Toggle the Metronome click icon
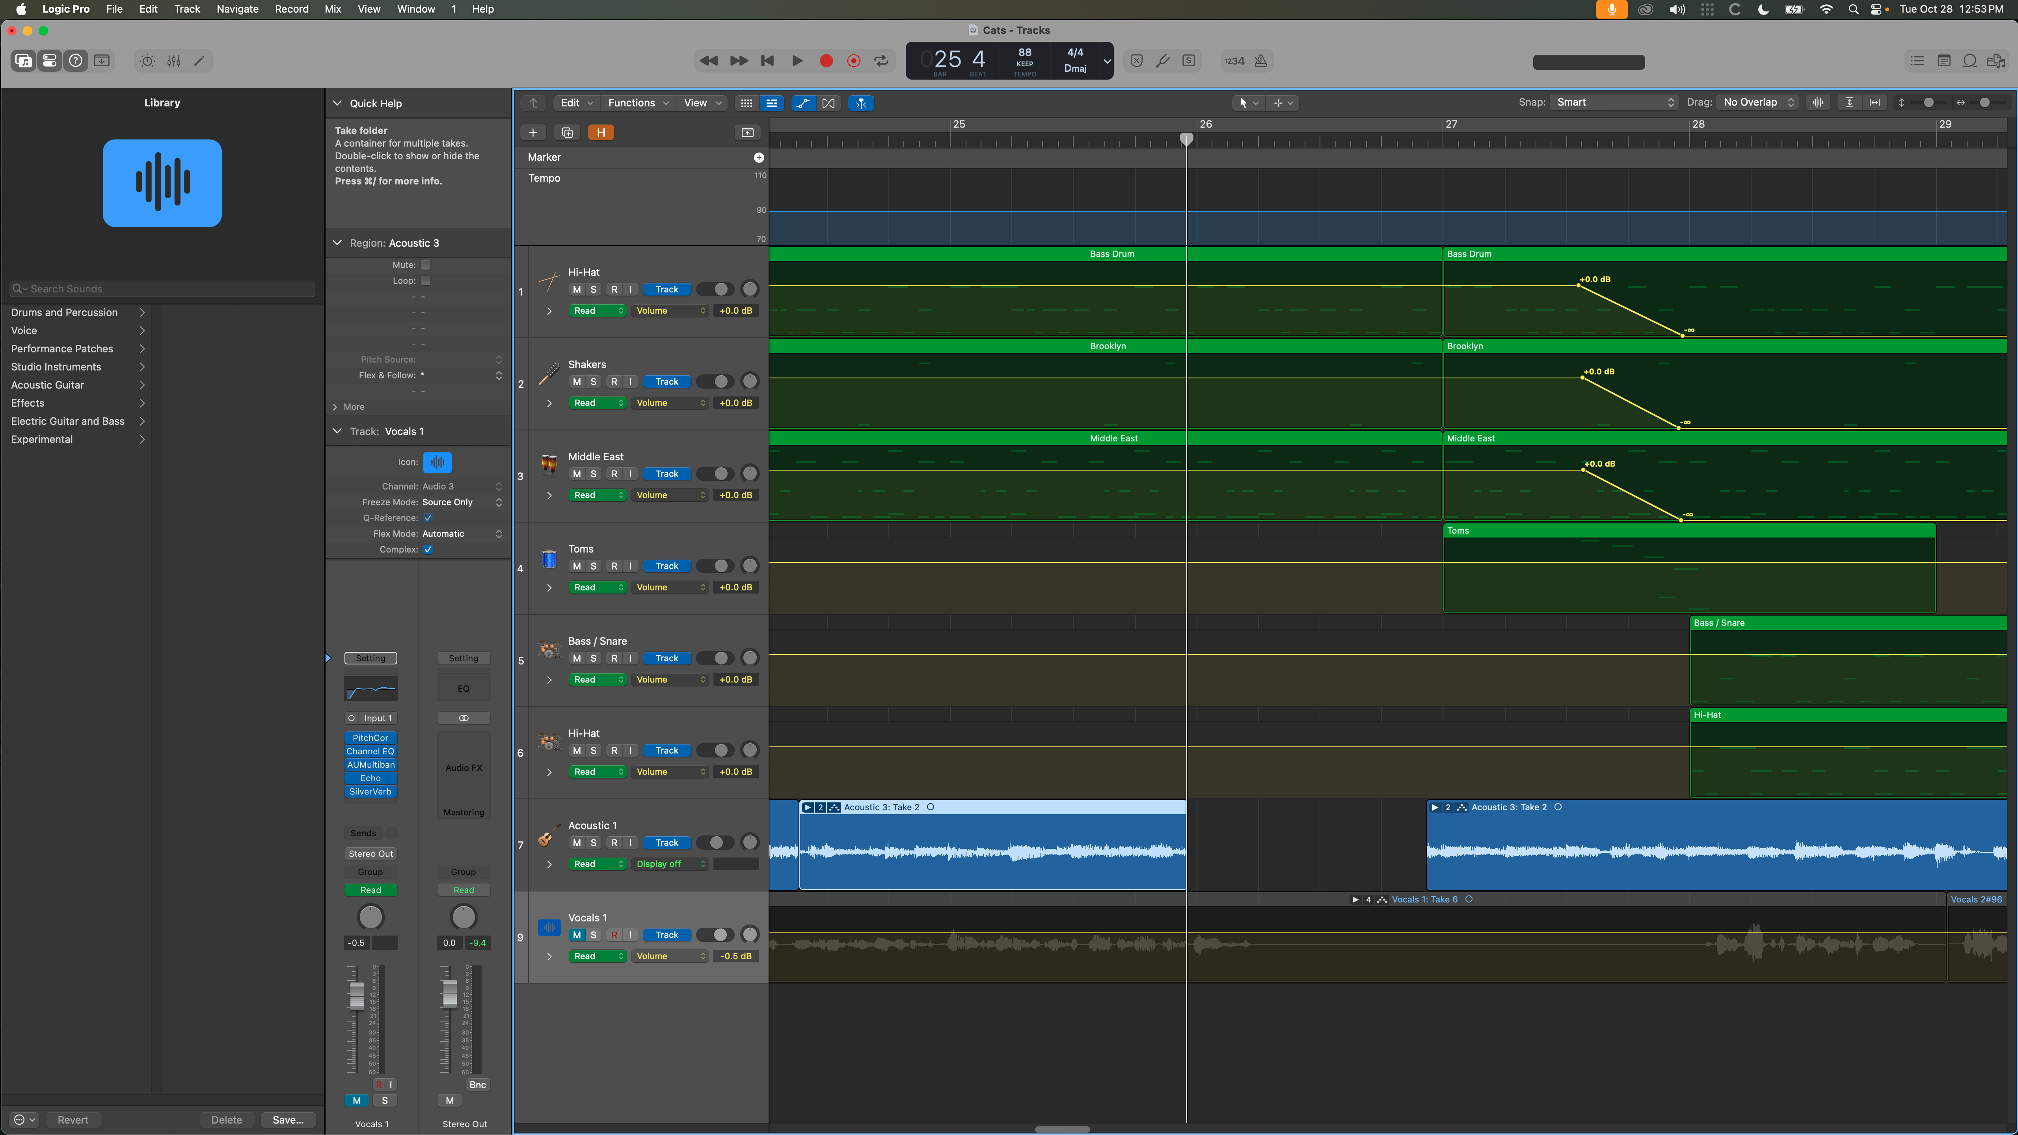2018x1135 pixels. [x=1260, y=61]
